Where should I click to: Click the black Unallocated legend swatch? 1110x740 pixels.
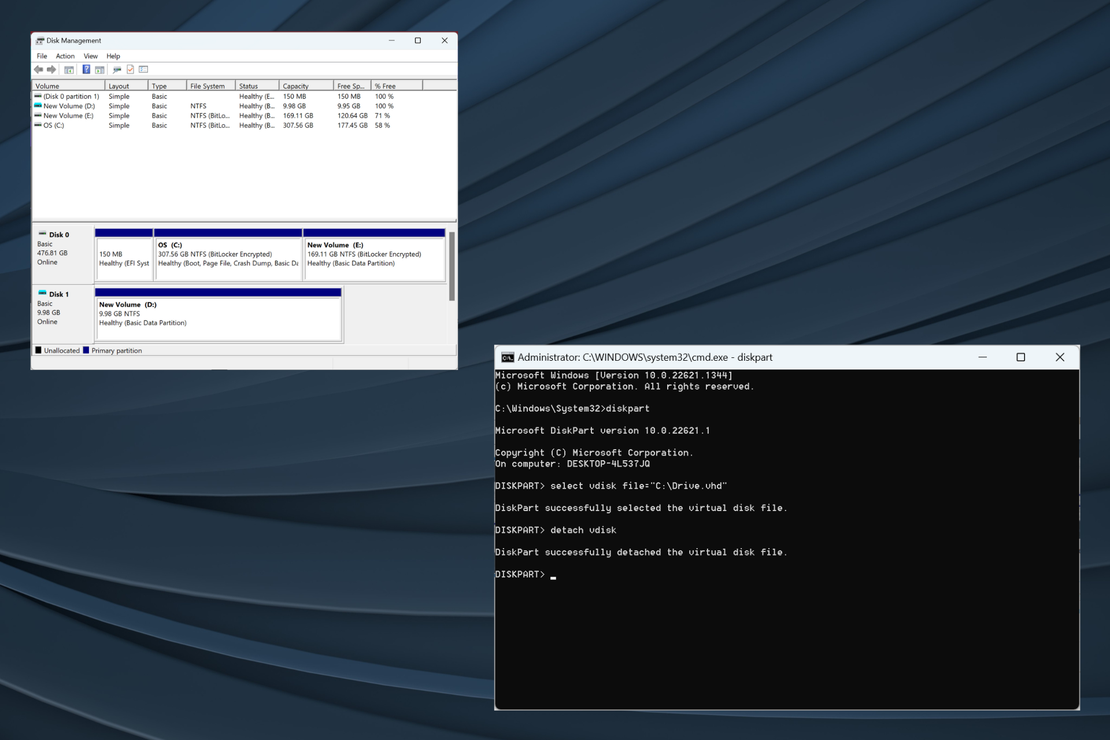point(38,350)
